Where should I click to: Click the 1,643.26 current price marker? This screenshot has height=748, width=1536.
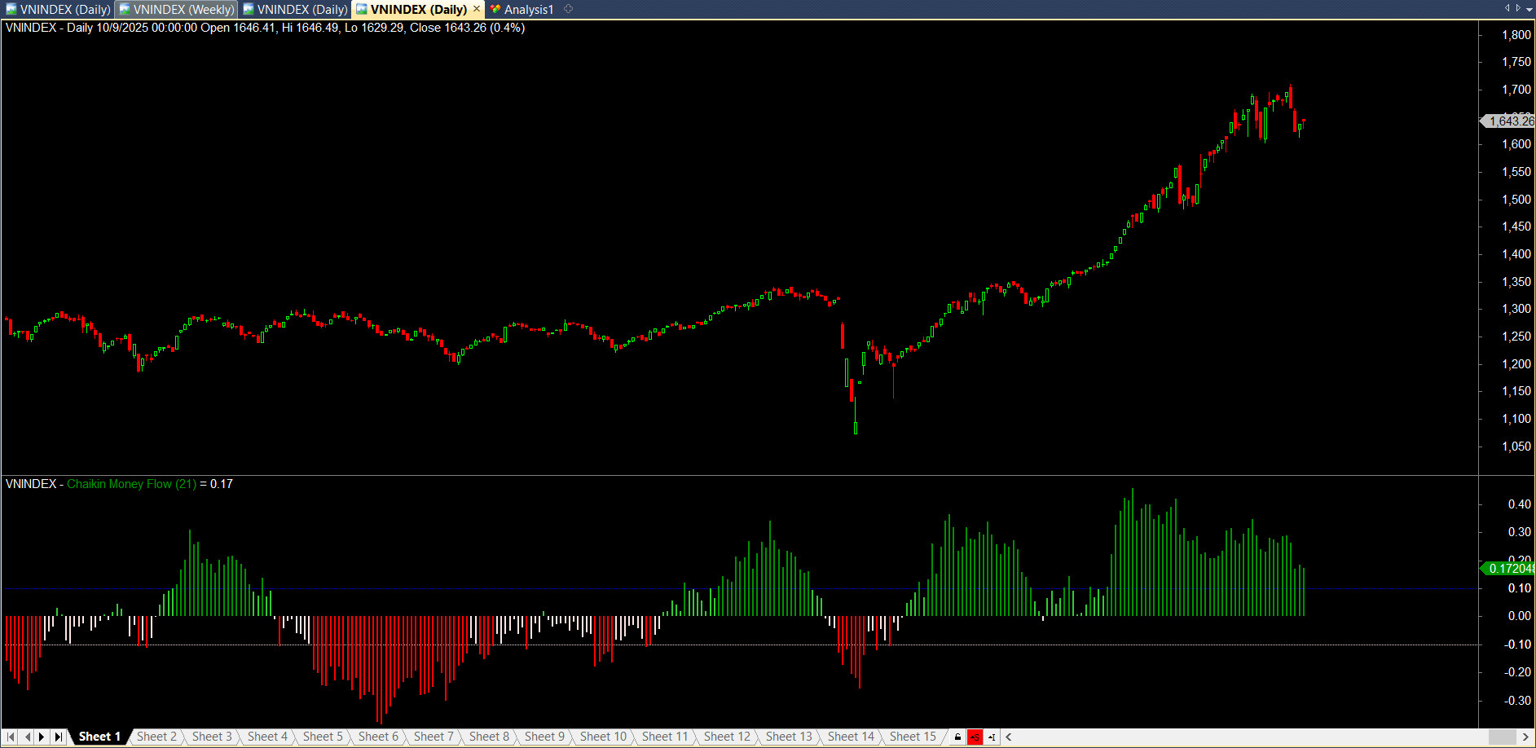[1510, 121]
